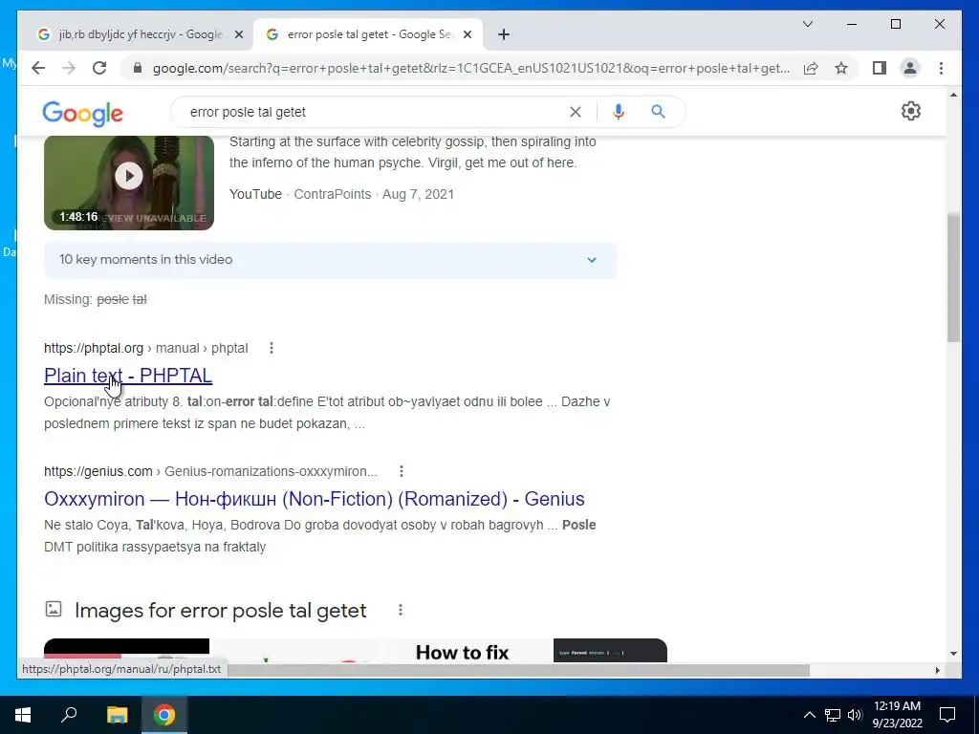
Task: Select the 'error posle tal getet' tab
Action: click(368, 34)
